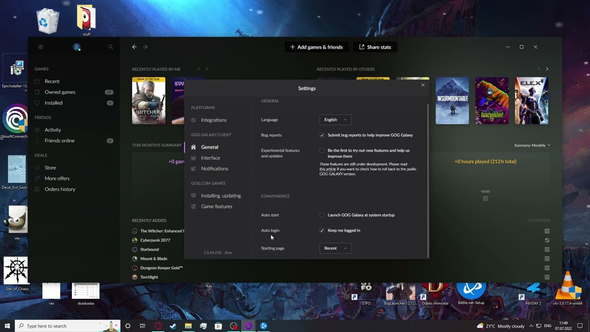Select Notifications settings tab

click(214, 169)
